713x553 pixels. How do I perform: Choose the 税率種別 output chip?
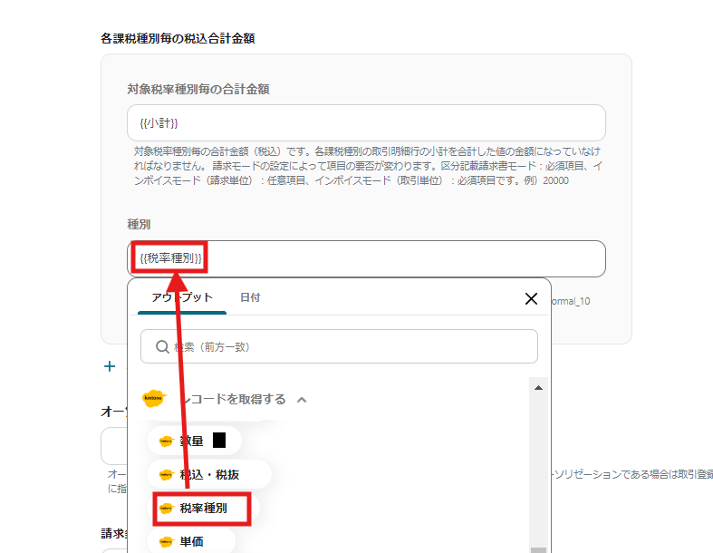coord(203,508)
